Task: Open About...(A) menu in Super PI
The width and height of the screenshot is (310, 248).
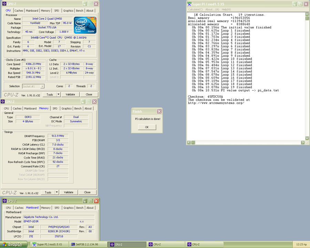Action: point(212,10)
